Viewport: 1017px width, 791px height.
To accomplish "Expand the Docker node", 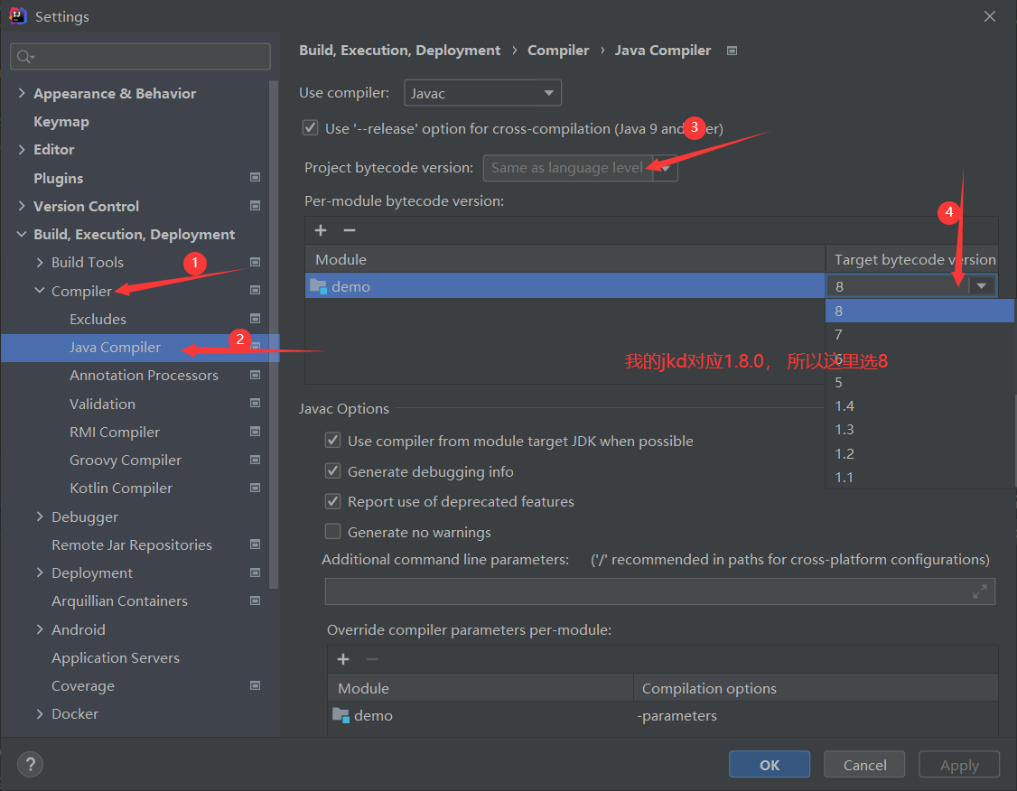I will (40, 713).
